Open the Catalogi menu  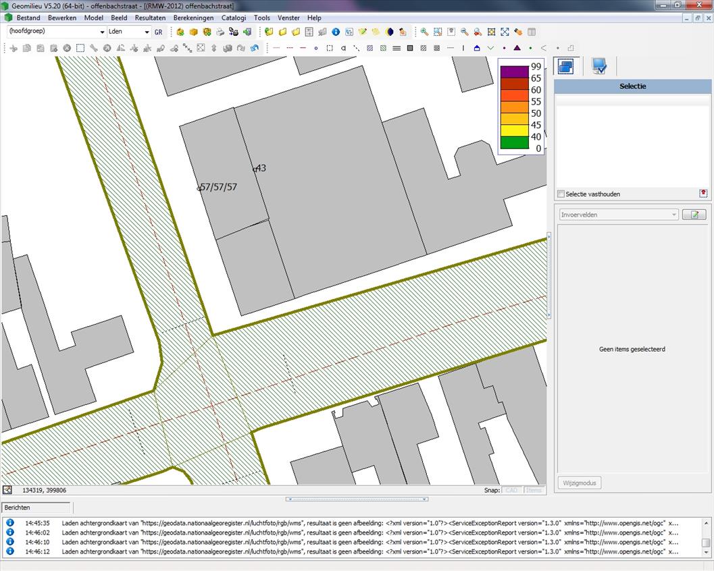click(x=234, y=18)
